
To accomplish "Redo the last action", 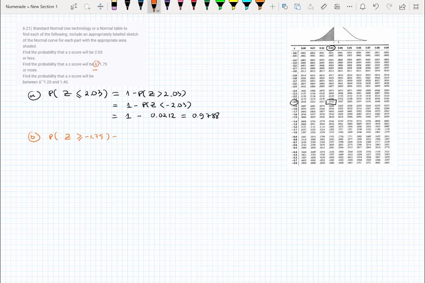I will click(389, 7).
